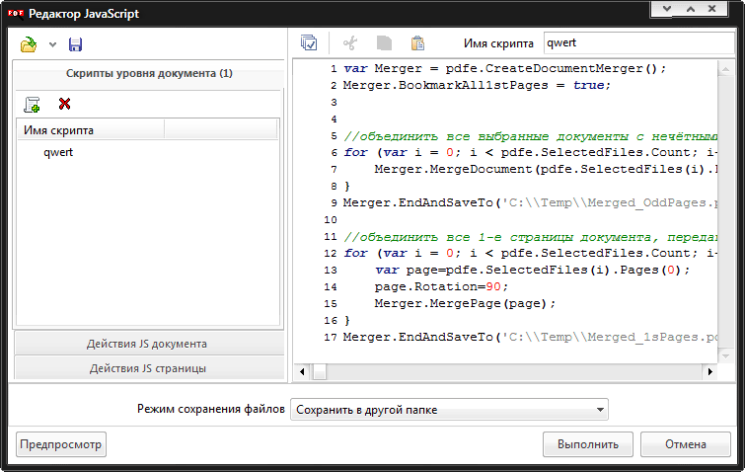The height and width of the screenshot is (472, 745).
Task: Click the Отмена button
Action: (685, 444)
